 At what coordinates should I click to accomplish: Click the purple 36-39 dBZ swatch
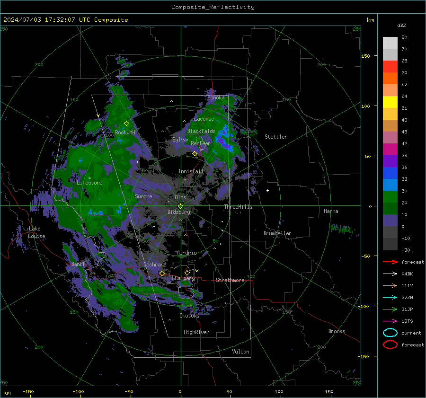pos(390,161)
